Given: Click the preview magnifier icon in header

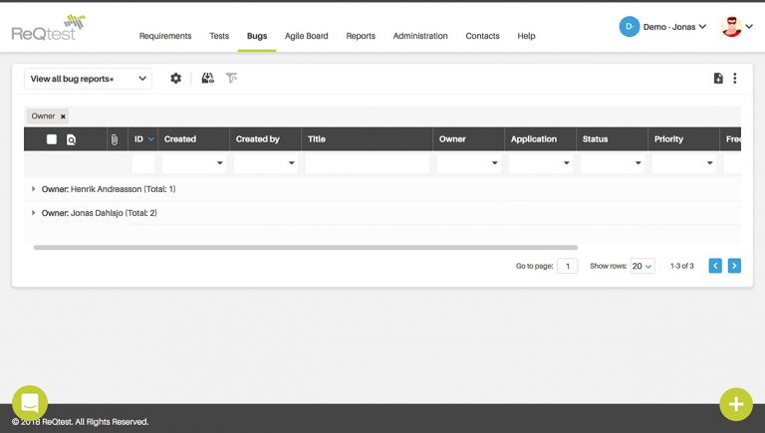Looking at the screenshot, I should [x=72, y=140].
